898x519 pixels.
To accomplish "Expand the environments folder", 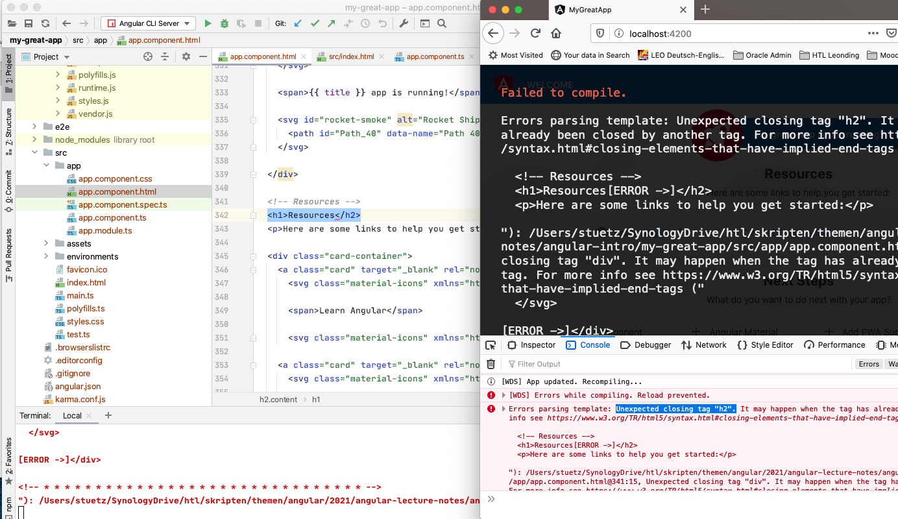I will pyautogui.click(x=46, y=256).
